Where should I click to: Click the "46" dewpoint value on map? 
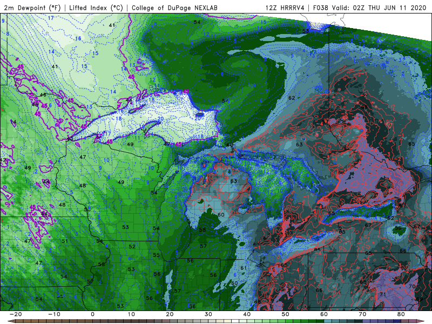coord(43,95)
